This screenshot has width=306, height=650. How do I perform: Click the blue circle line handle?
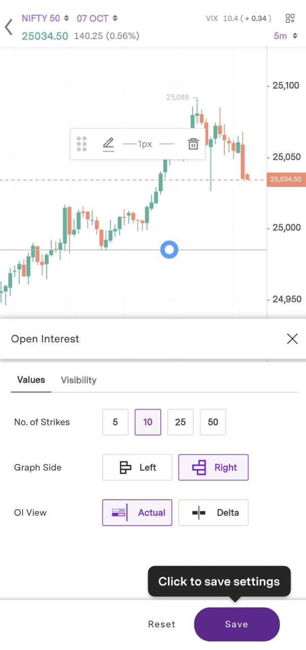tap(169, 249)
